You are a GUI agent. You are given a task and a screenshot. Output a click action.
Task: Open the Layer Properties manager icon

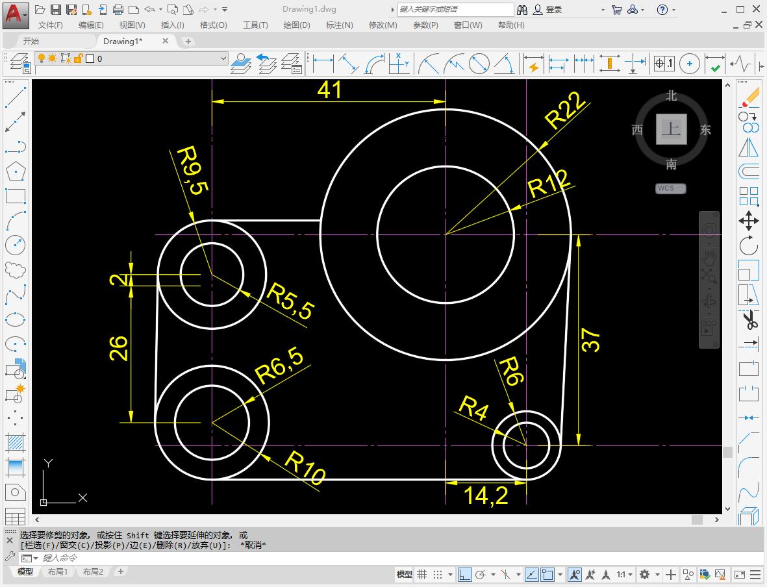[19, 64]
